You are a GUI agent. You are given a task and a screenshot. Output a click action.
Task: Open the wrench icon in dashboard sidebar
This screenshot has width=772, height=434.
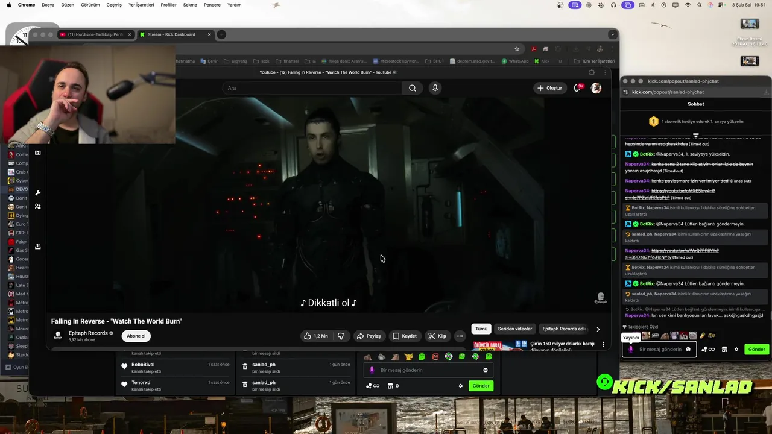click(x=37, y=193)
